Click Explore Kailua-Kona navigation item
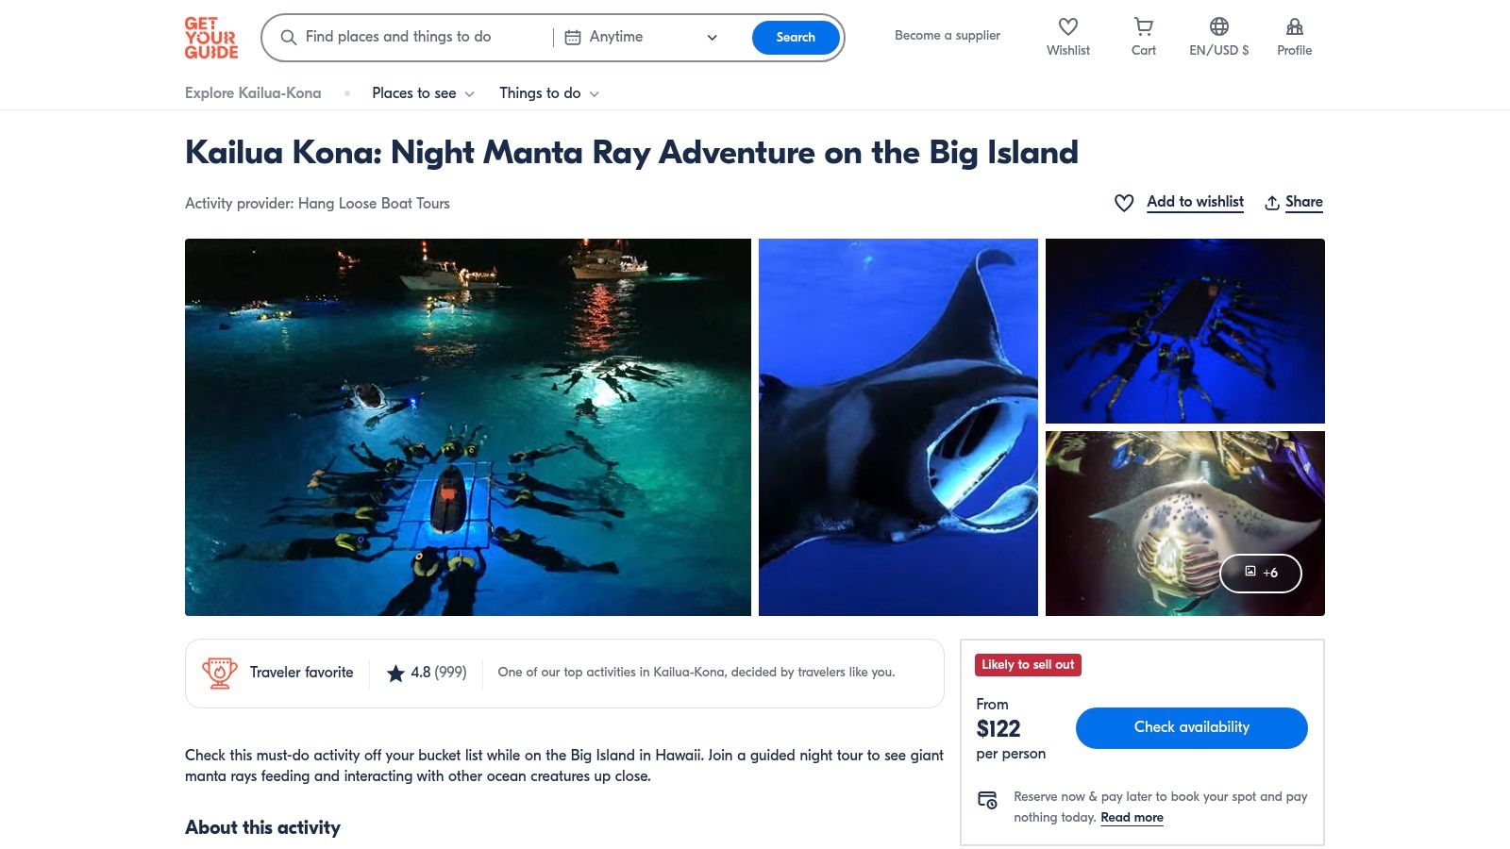The height and width of the screenshot is (849, 1510). point(253,93)
